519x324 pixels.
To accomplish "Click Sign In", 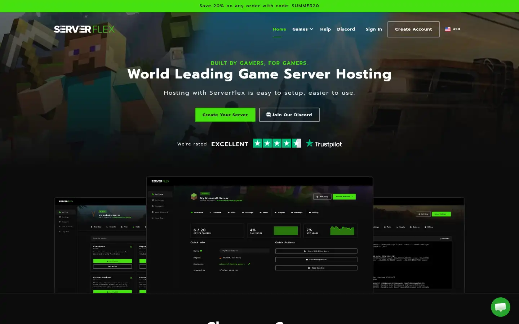I will [374, 29].
